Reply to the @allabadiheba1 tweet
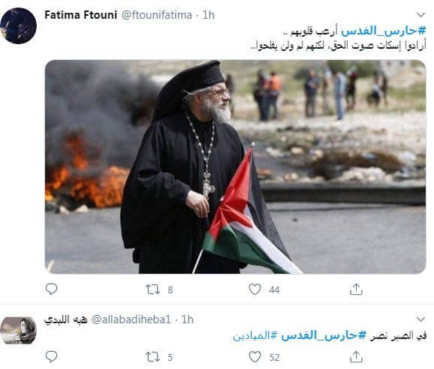The height and width of the screenshot is (369, 434). [51, 356]
